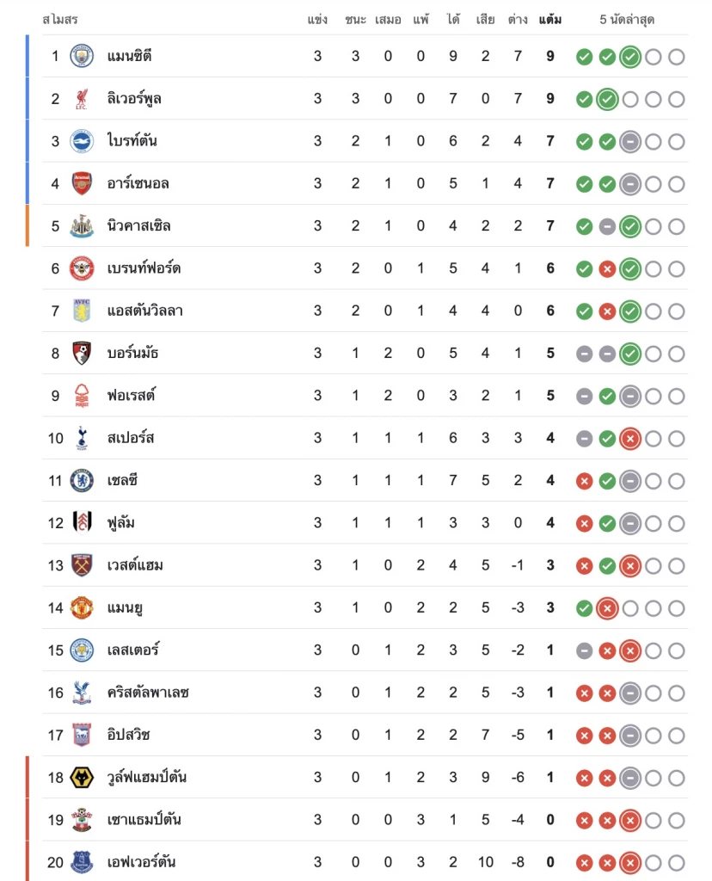Select Brentford's red loss result indicator

[x=607, y=269]
